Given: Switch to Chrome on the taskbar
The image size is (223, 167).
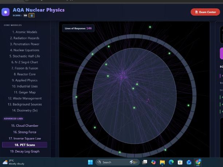Looking at the screenshot, I should tap(198, 162).
